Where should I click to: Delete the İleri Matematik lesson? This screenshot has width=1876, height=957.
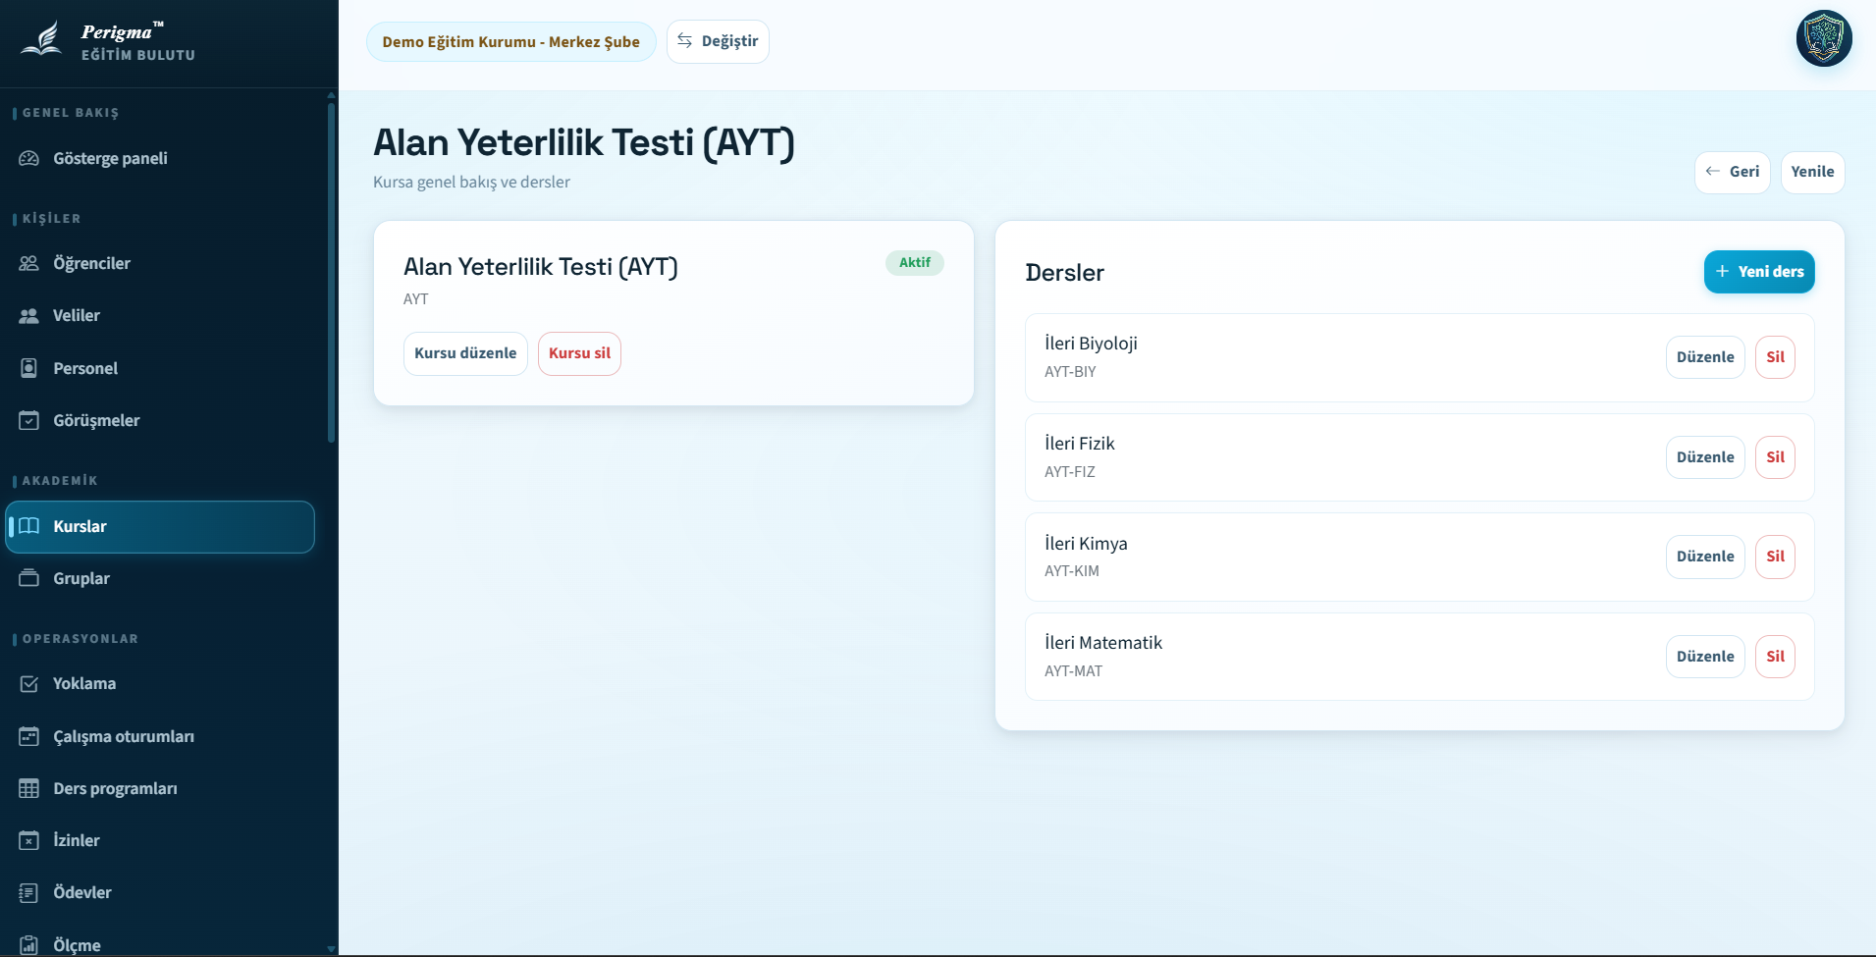(x=1775, y=657)
